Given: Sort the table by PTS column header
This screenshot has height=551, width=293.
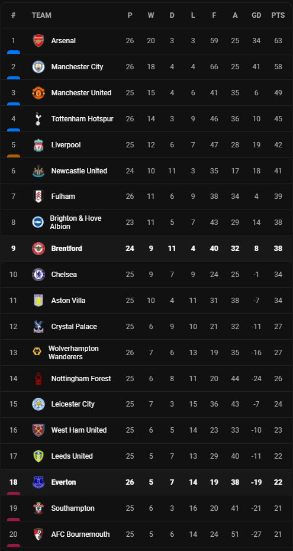Looking at the screenshot, I should 278,15.
